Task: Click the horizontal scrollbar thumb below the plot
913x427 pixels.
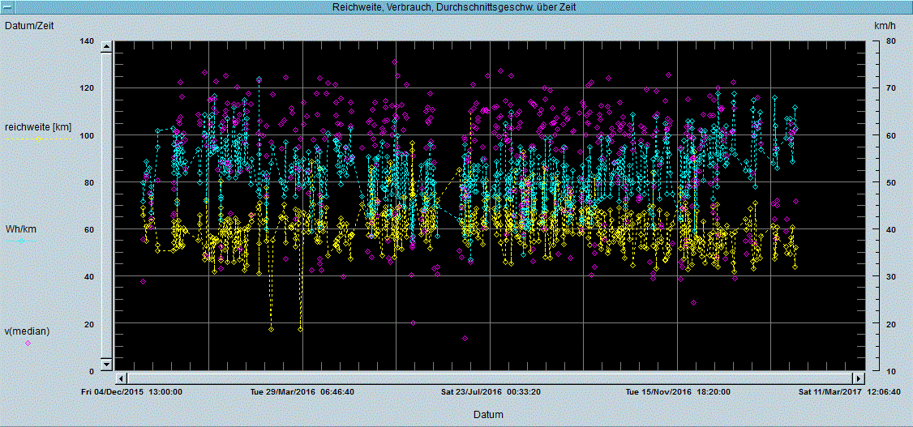Action: pyautogui.click(x=488, y=378)
